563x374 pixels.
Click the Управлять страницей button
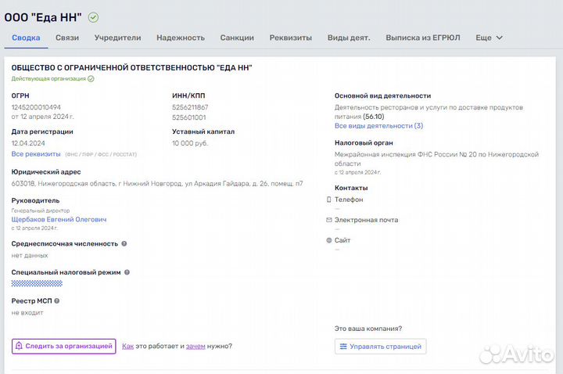pyautogui.click(x=380, y=346)
